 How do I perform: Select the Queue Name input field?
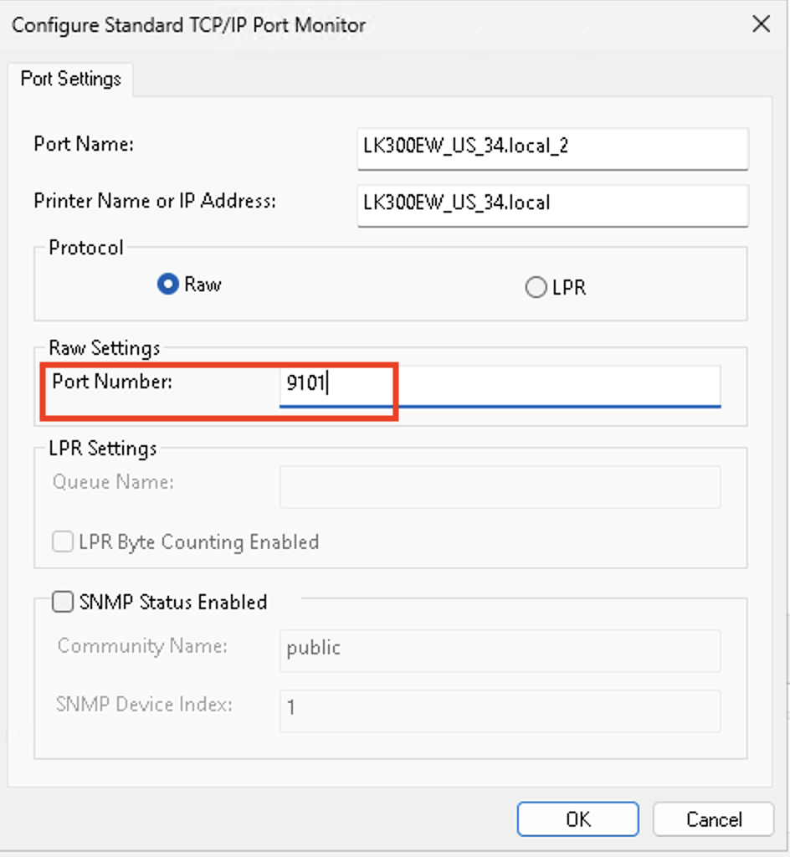(499, 487)
